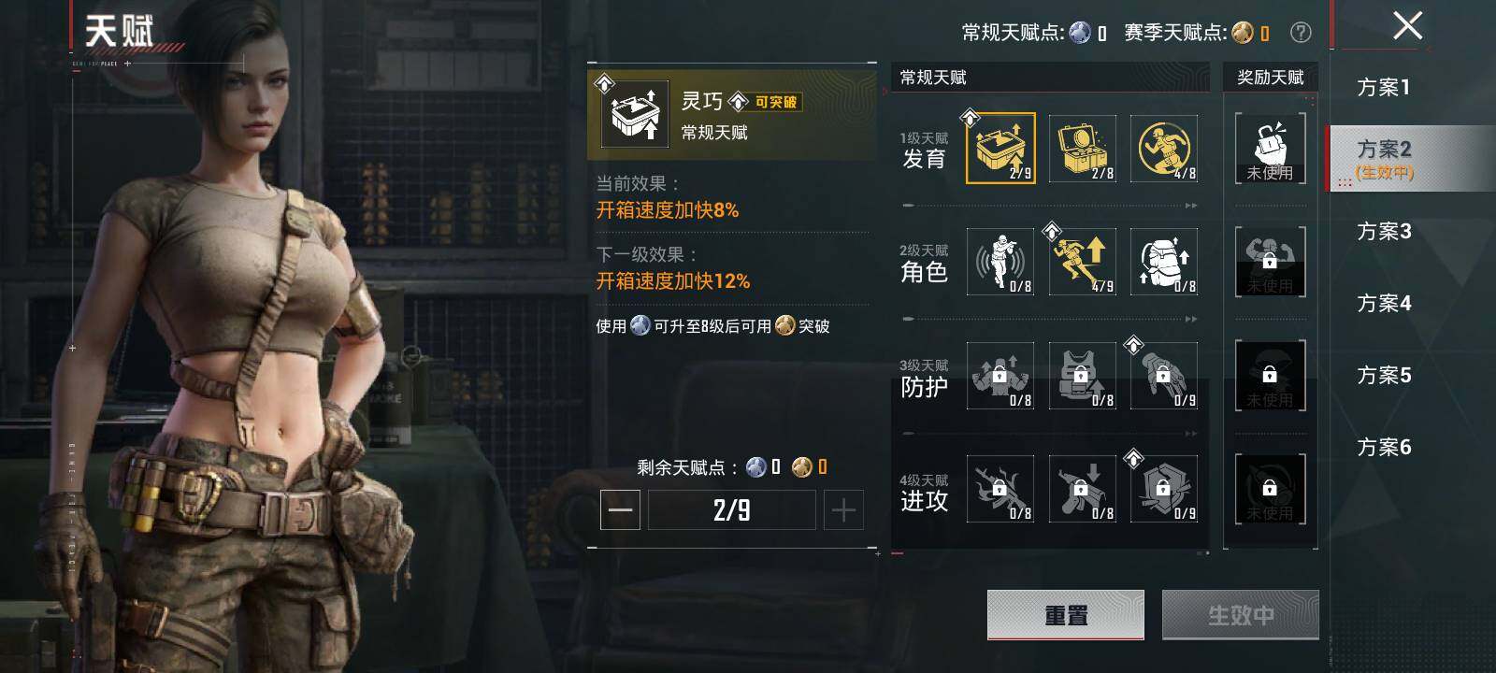Click the 2/9 talent level field
1496x673 pixels.
pos(732,510)
